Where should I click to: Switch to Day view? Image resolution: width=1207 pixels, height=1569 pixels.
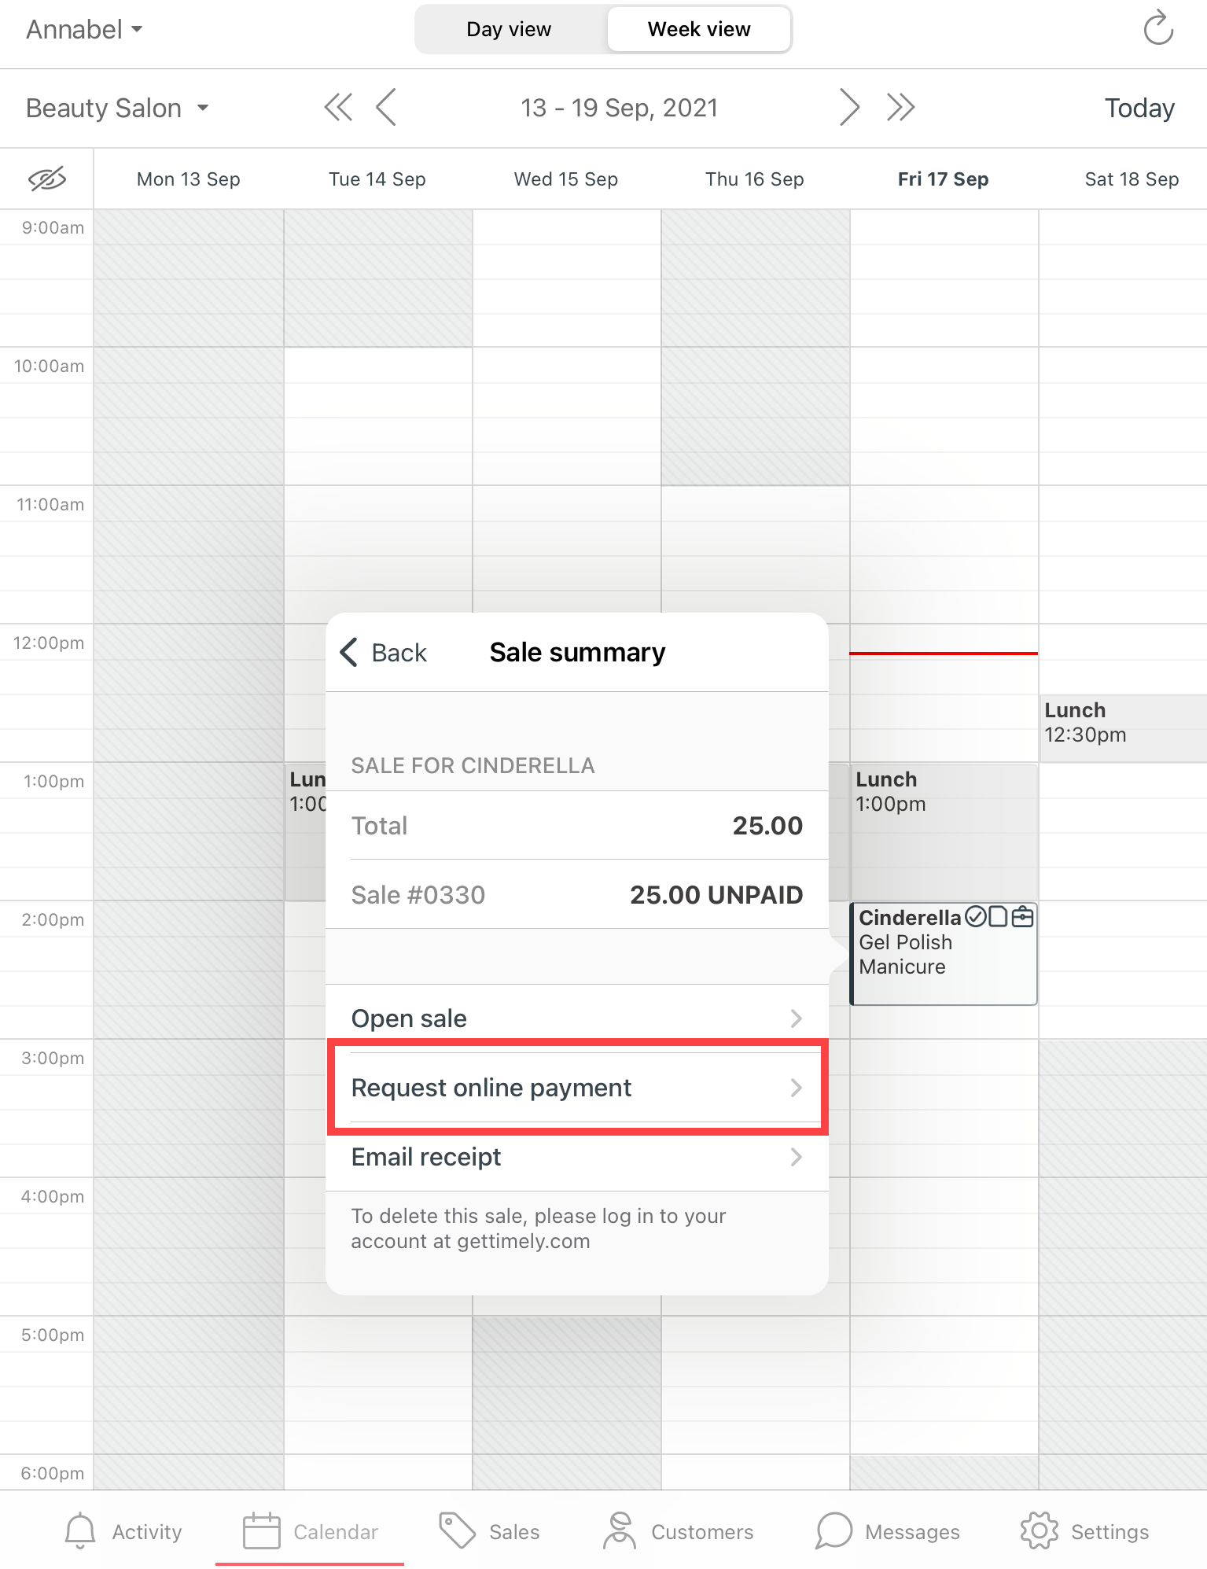509,30
